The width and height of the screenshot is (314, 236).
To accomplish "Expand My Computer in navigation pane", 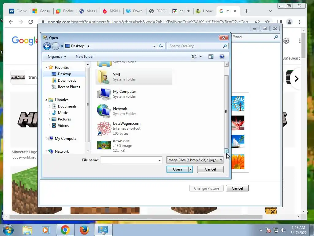I will (46, 139).
